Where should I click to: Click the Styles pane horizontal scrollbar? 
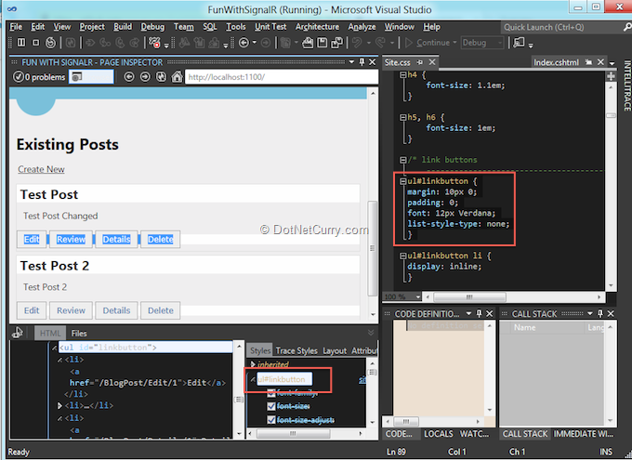(293, 433)
